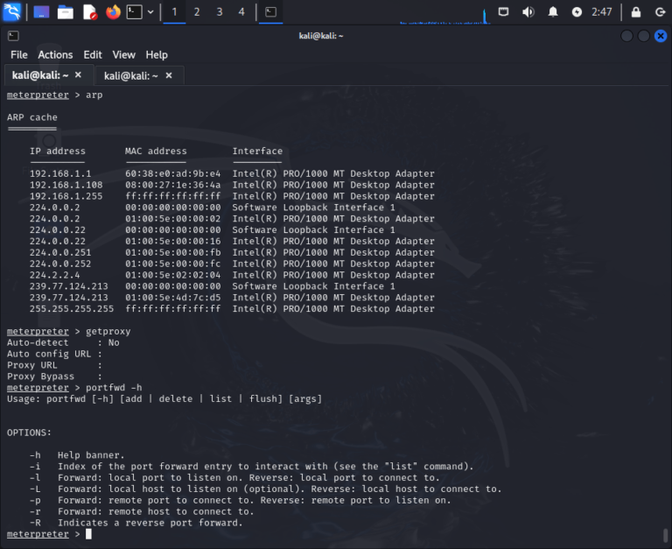
Task: Click the 'Usage: portfwd' line
Action: click(164, 399)
